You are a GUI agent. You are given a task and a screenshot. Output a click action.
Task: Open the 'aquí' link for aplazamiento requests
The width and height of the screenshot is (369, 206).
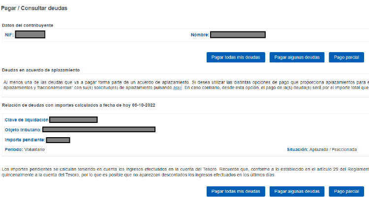pos(178,87)
